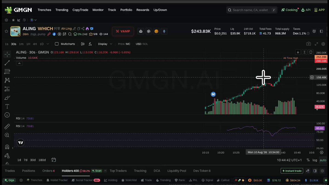Image resolution: width=329 pixels, height=185 pixels.
Task: Click the sidebar panel layout icon near Taxes
Action: click(x=322, y=31)
